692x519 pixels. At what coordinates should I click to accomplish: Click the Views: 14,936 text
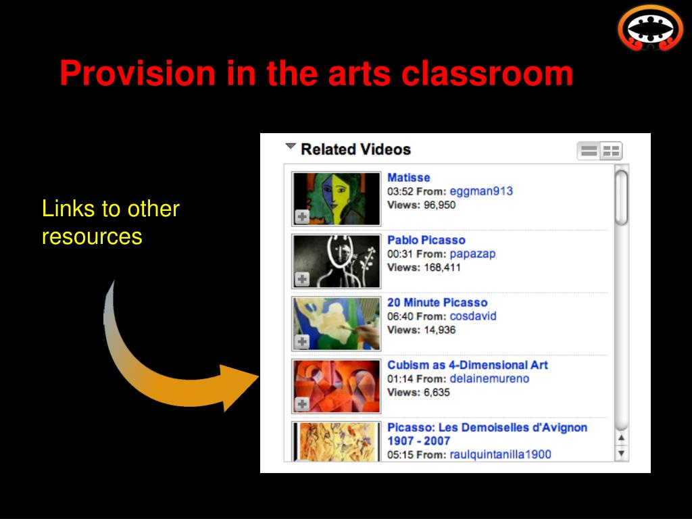tap(421, 330)
